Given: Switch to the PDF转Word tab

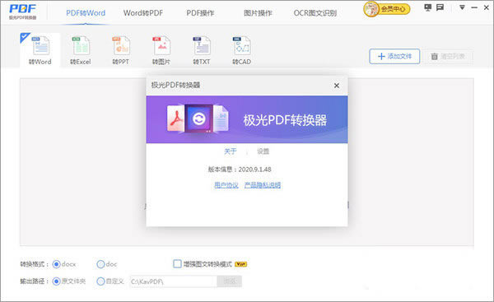Looking at the screenshot, I should 86,13.
